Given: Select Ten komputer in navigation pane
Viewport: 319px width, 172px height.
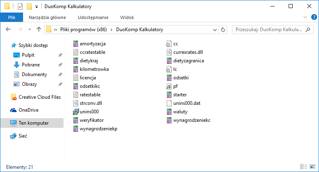Looking at the screenshot, I should [32, 123].
